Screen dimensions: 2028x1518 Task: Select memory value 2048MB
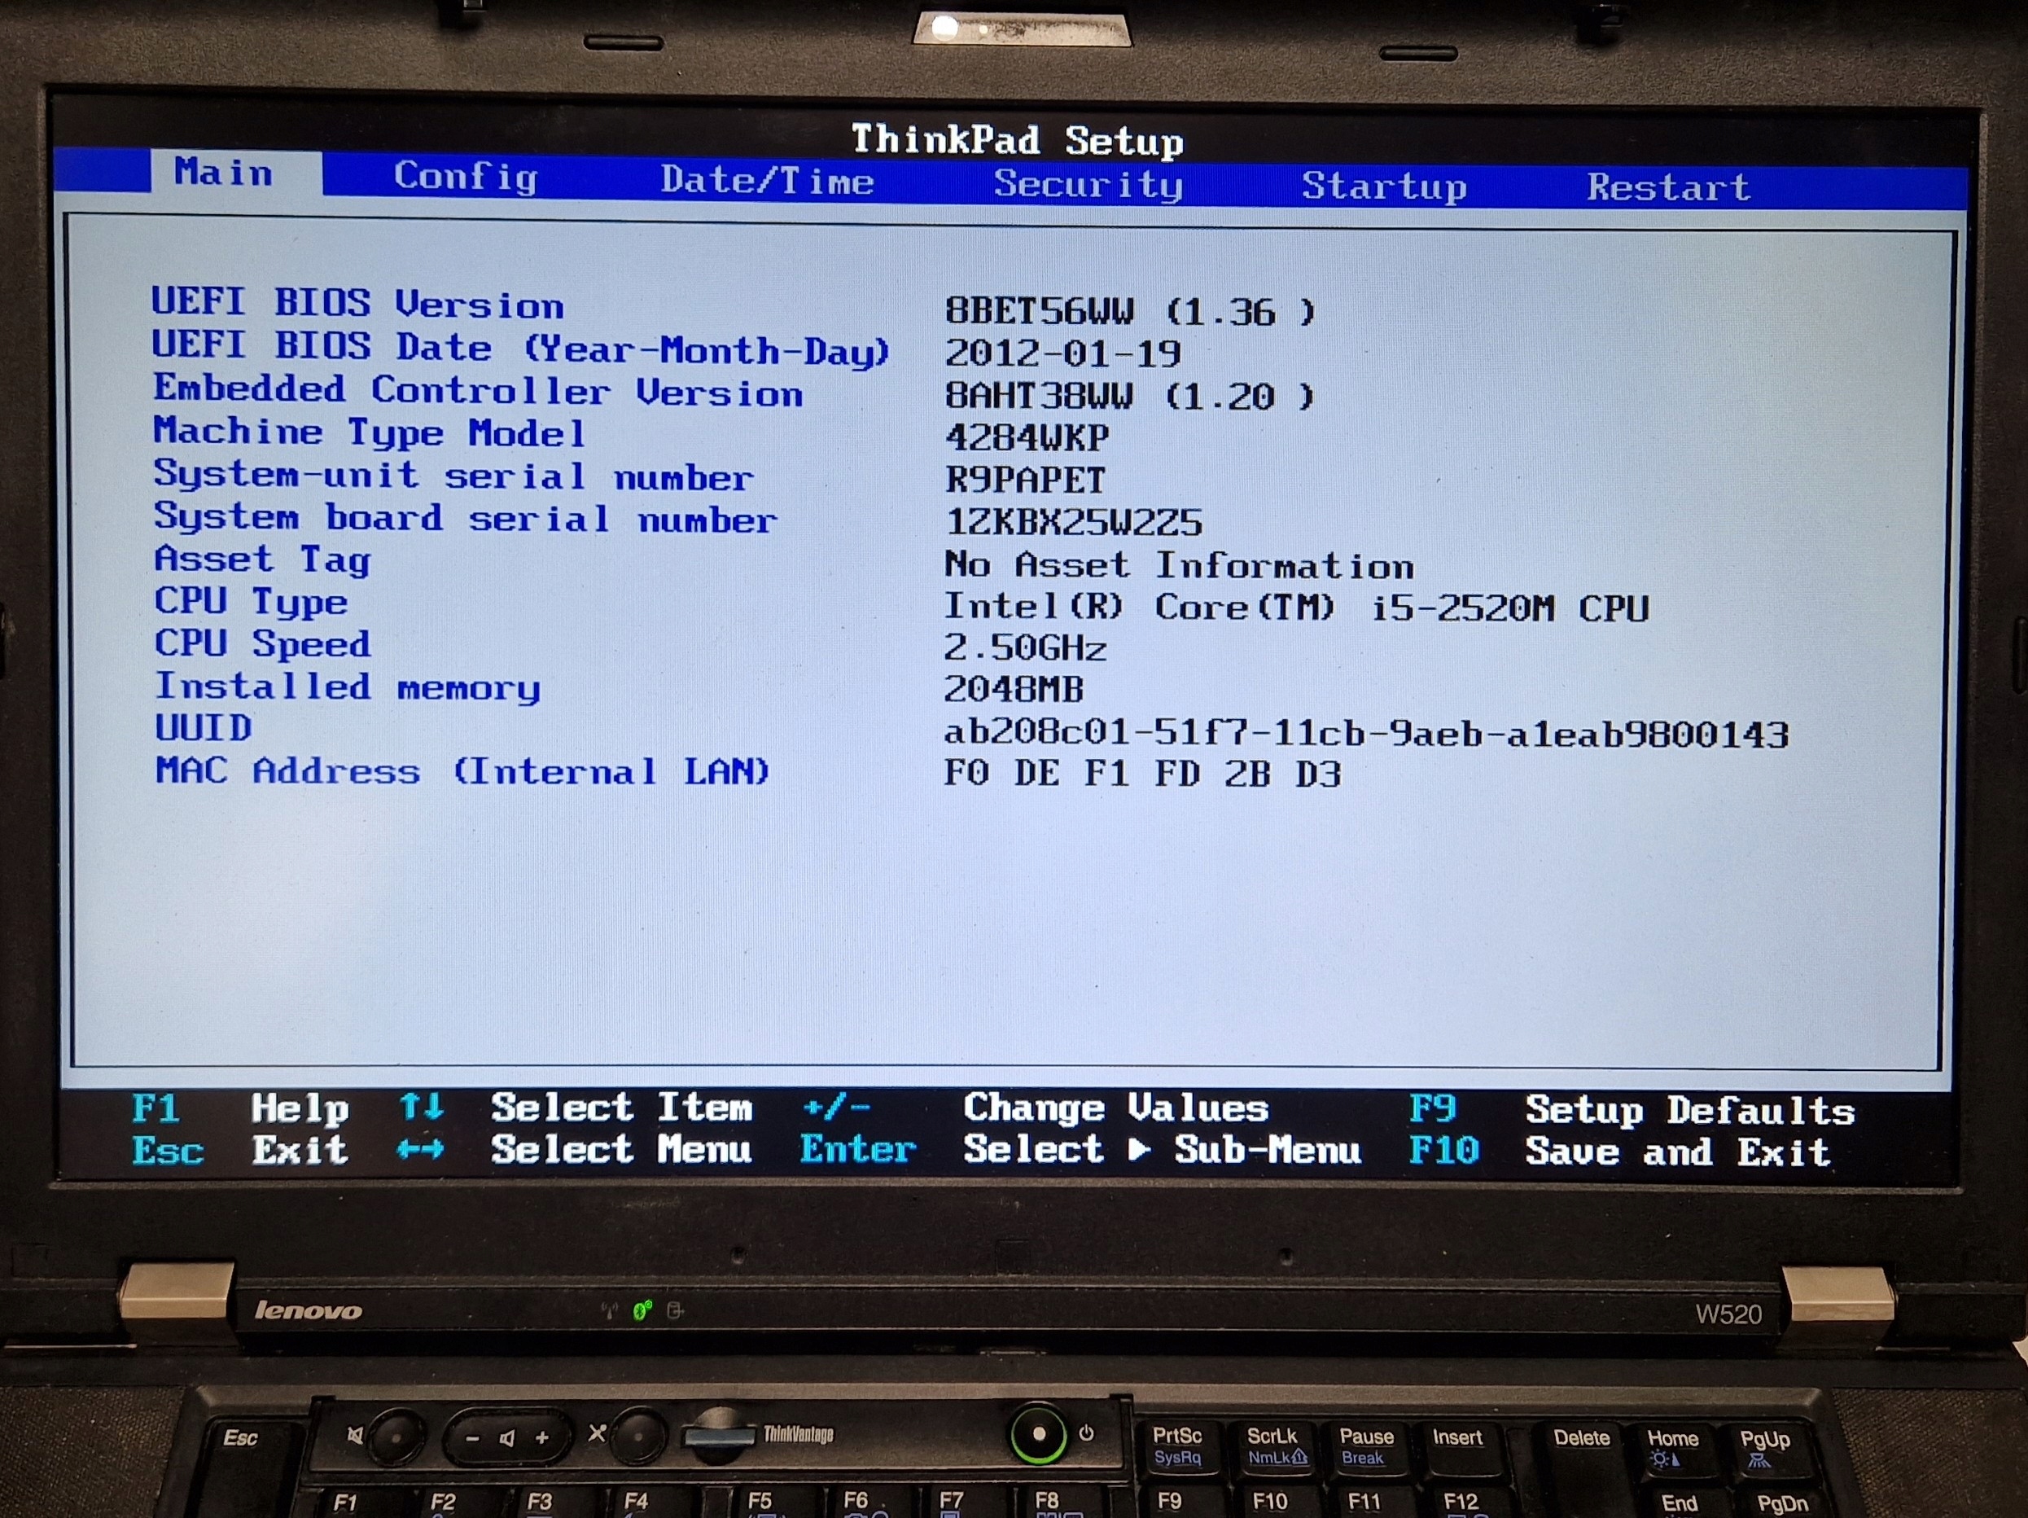(1014, 690)
